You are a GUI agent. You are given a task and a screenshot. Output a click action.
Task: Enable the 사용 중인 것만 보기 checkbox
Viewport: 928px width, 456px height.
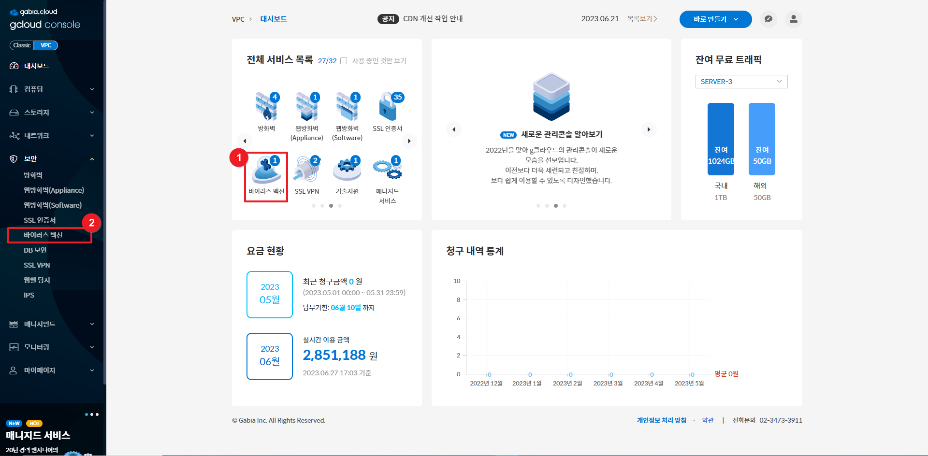point(344,61)
